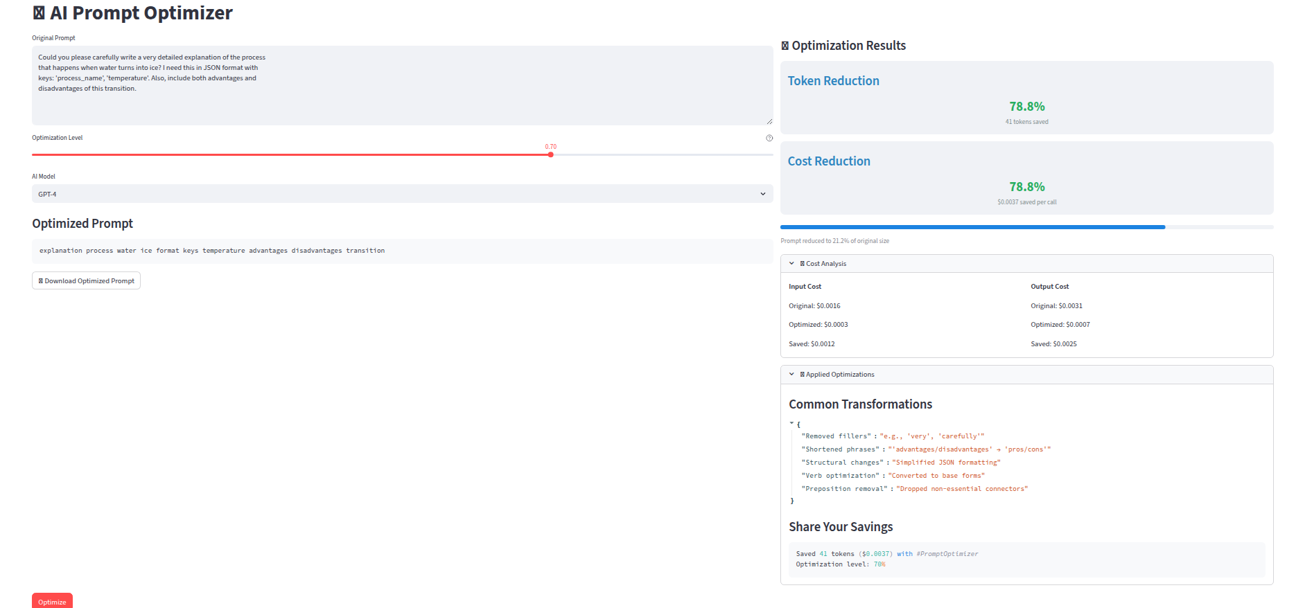Click the blue prompt reduction progress bar

pos(972,227)
